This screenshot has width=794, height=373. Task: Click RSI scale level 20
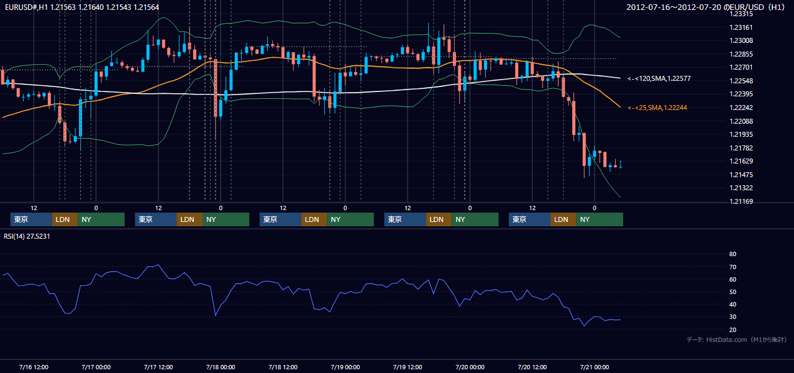pos(732,329)
